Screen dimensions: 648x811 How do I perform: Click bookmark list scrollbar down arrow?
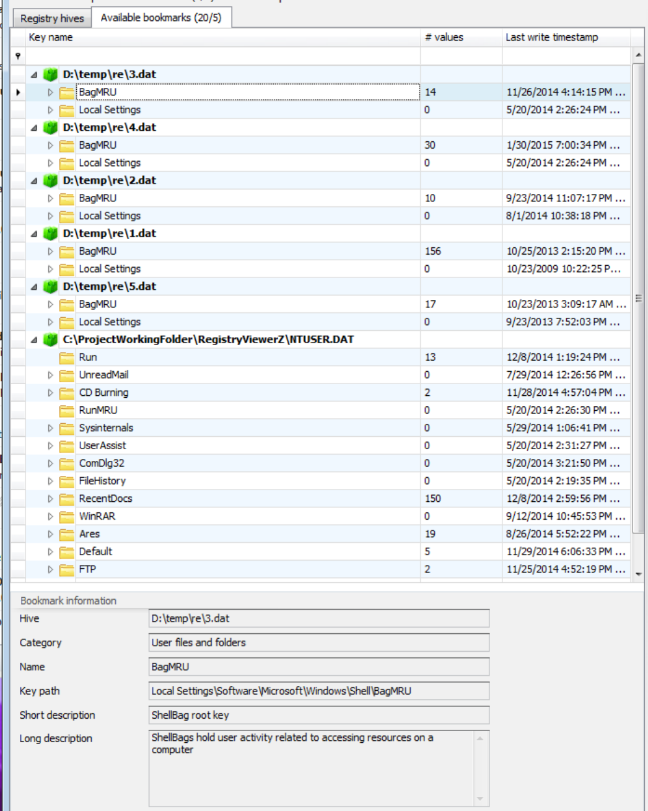pyautogui.click(x=639, y=574)
